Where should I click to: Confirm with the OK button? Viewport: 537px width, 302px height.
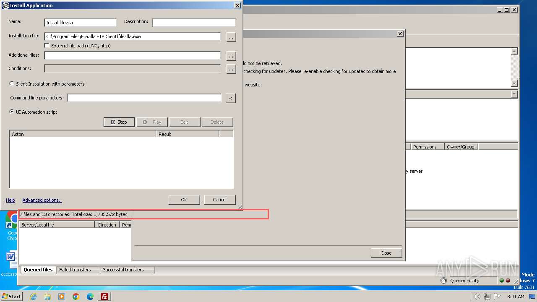[184, 200]
